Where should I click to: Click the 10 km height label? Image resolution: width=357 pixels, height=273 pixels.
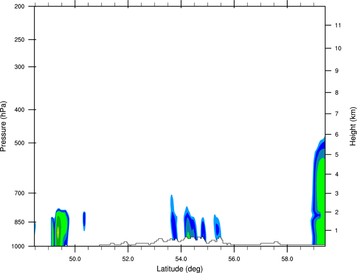(x=338, y=48)
